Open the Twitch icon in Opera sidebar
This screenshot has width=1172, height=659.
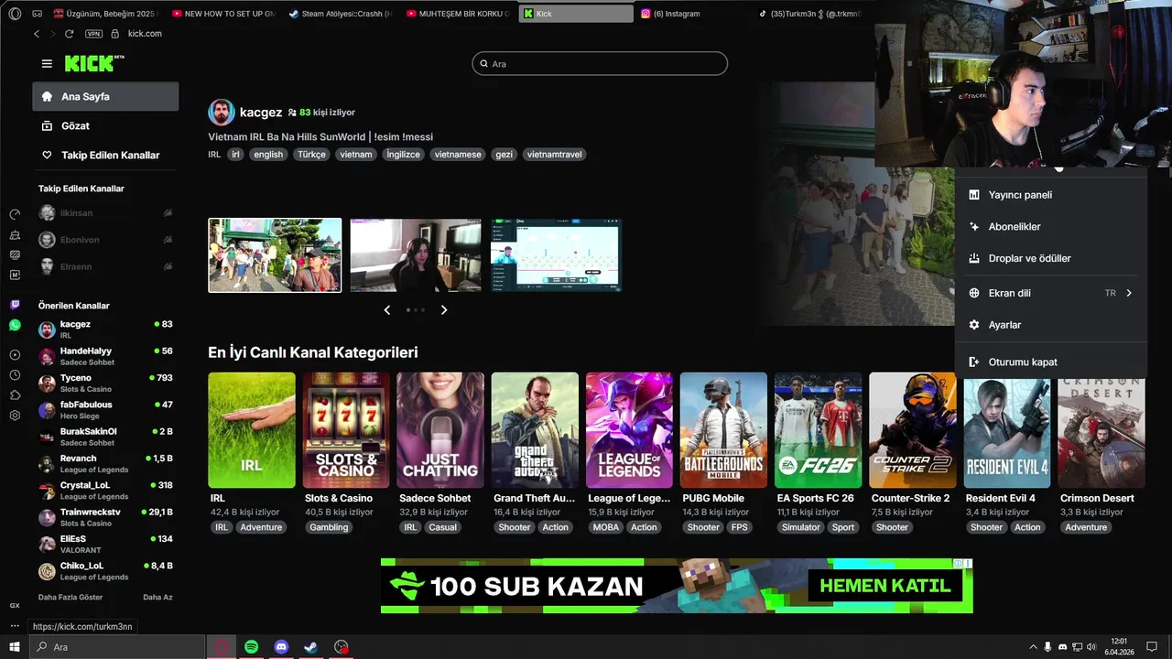tap(15, 304)
